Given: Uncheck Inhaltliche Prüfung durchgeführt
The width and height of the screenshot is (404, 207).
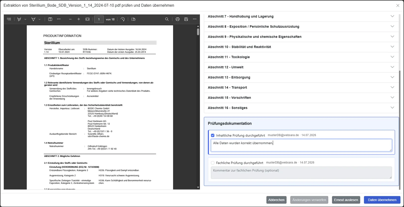Looking at the screenshot, I should [213, 135].
